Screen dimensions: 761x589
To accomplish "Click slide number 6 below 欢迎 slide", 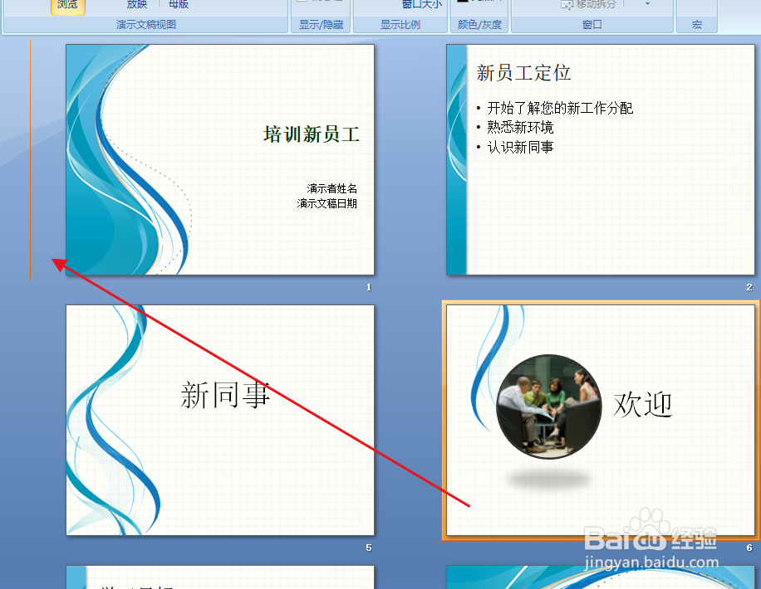I will [x=749, y=548].
